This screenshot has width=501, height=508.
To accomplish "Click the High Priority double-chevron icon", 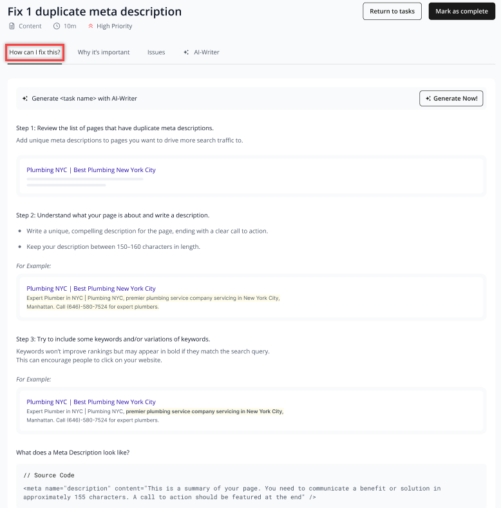I will [x=91, y=26].
